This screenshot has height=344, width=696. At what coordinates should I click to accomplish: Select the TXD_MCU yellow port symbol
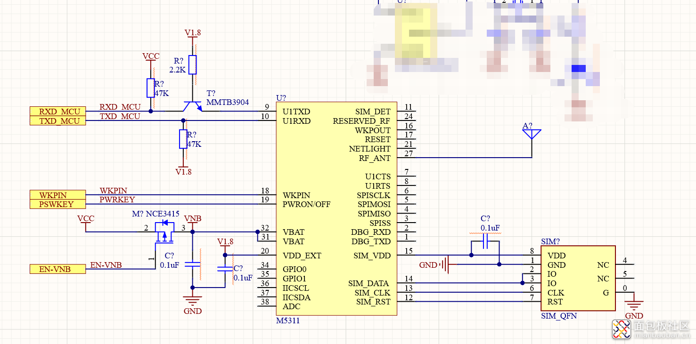coord(58,121)
